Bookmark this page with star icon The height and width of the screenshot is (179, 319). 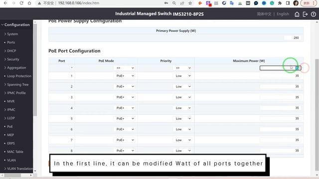pos(190,3)
